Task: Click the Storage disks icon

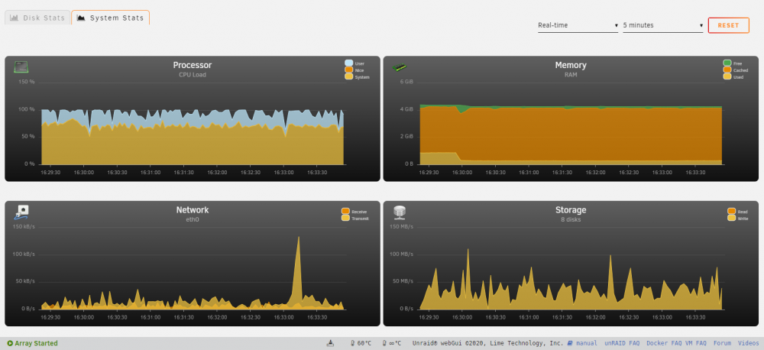Action: click(x=400, y=212)
